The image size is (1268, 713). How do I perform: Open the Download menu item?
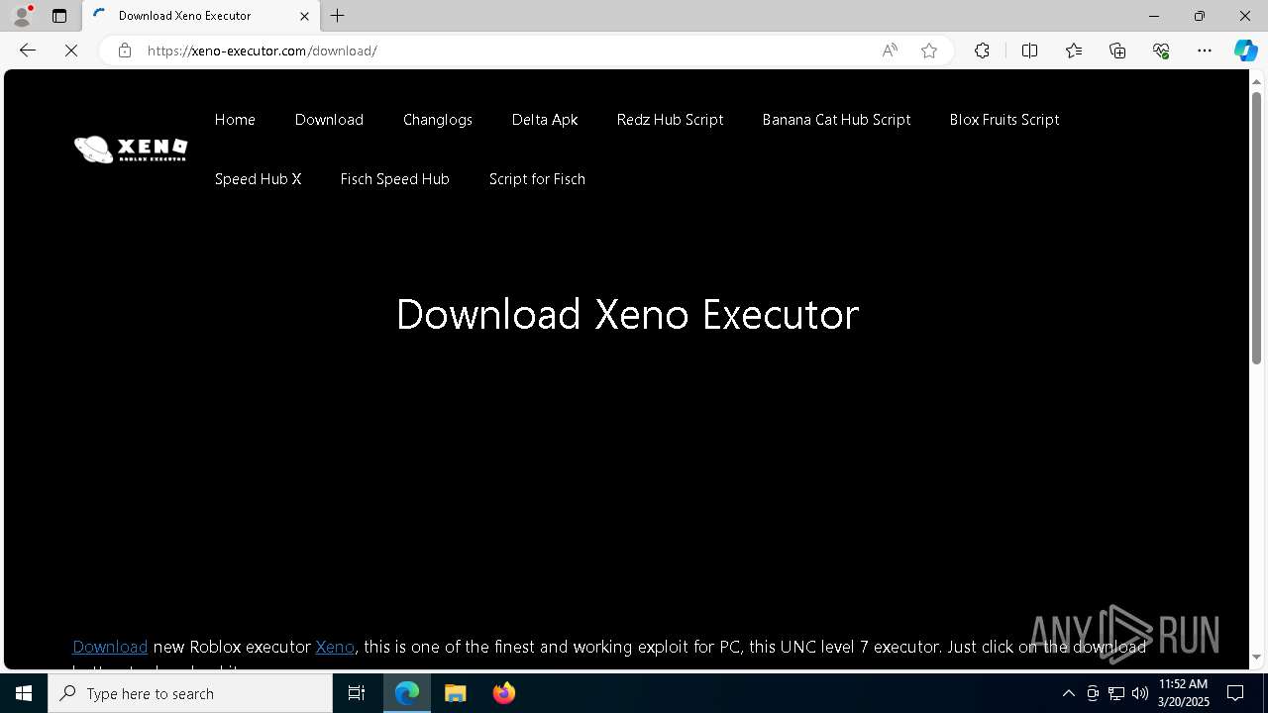[x=329, y=120]
